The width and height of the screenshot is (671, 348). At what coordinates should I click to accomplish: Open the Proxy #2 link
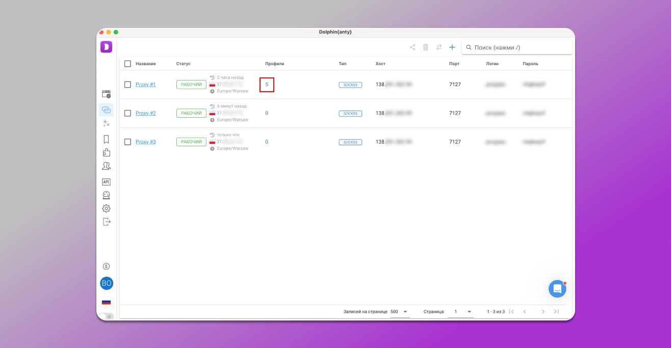pyautogui.click(x=145, y=113)
